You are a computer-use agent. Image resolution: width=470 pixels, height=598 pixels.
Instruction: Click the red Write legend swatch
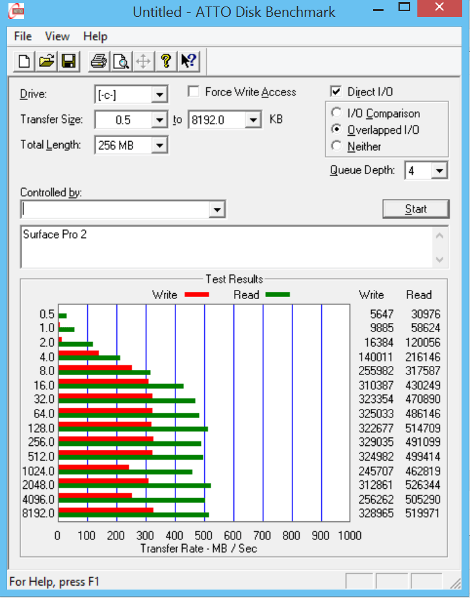195,295
